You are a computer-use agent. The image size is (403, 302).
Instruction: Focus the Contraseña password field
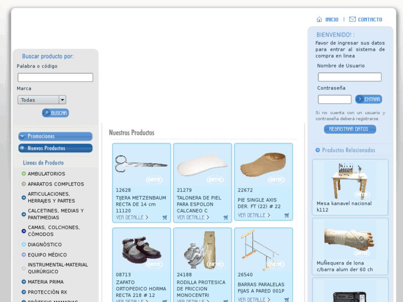pyautogui.click(x=334, y=99)
